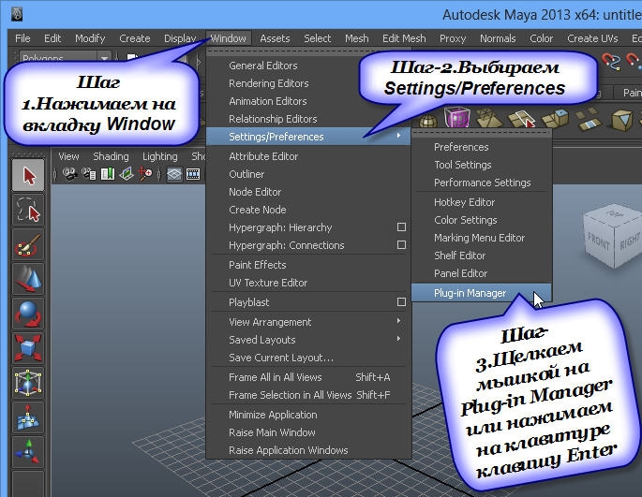Select the Scale tool cube icon

[28, 348]
